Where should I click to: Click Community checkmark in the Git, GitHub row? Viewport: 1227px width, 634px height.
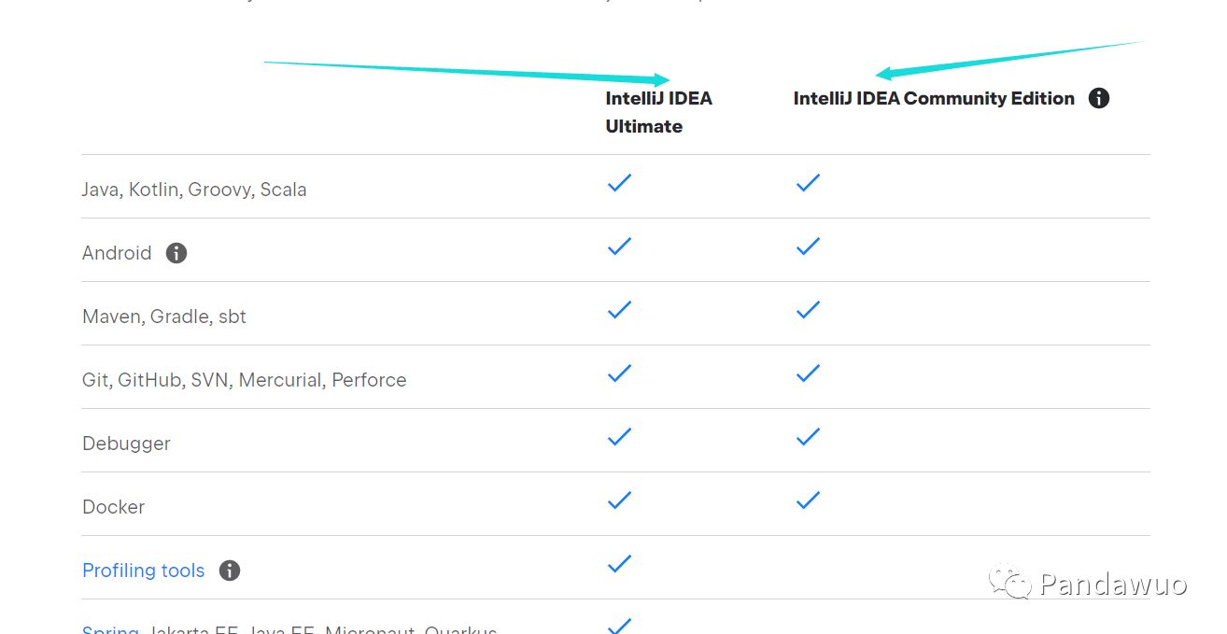pos(808,373)
